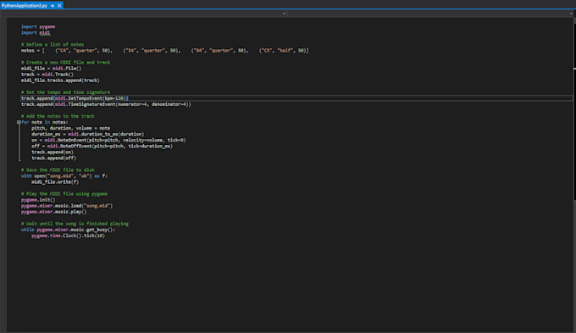The width and height of the screenshot is (576, 333).
Task: Click the '# Define a list of notes' comment
Action: coord(53,44)
